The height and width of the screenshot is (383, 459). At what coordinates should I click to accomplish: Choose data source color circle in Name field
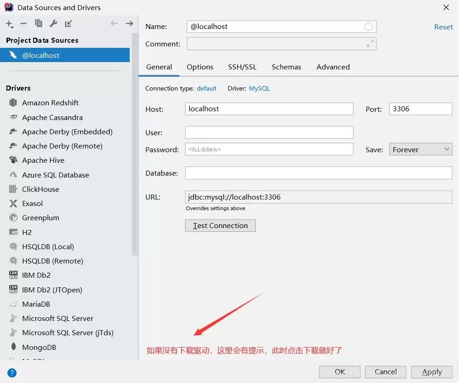[x=368, y=27]
